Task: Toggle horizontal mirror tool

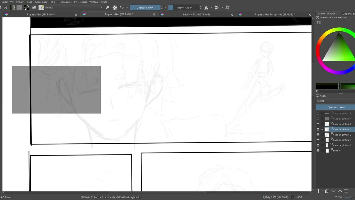Action: [x=206, y=7]
